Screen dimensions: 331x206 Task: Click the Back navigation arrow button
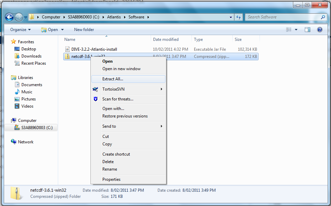[9, 17]
